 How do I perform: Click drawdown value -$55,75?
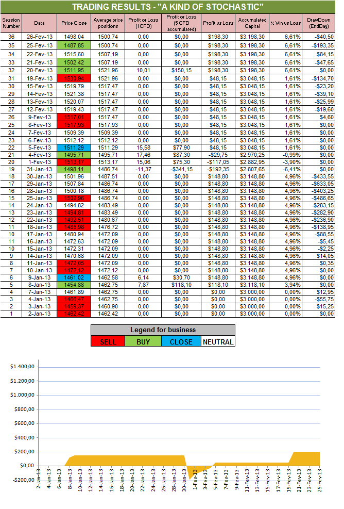tap(318, 299)
